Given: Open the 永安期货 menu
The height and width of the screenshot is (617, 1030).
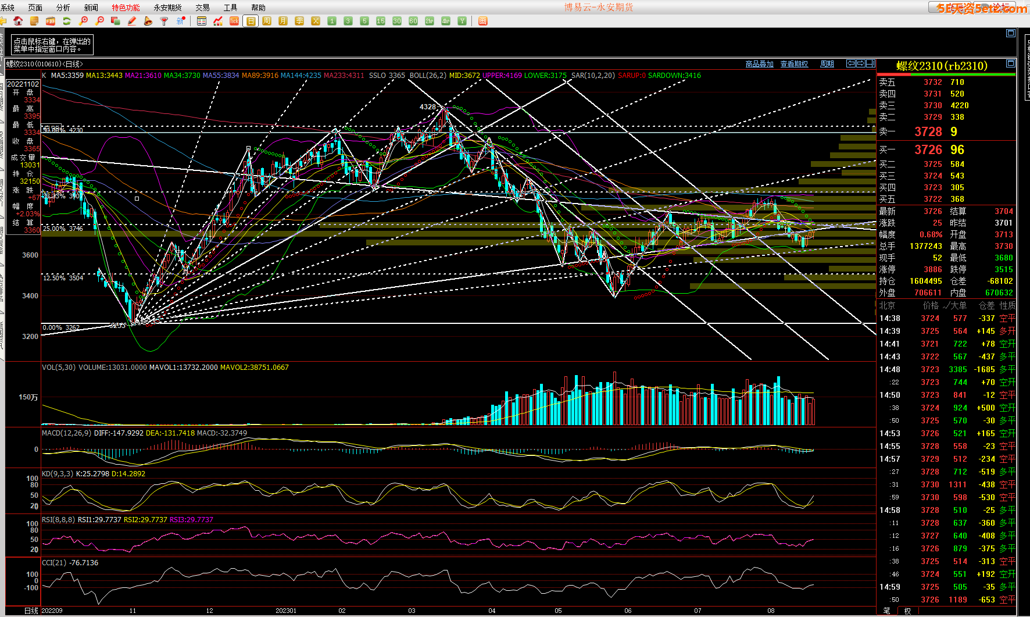Looking at the screenshot, I should [167, 8].
